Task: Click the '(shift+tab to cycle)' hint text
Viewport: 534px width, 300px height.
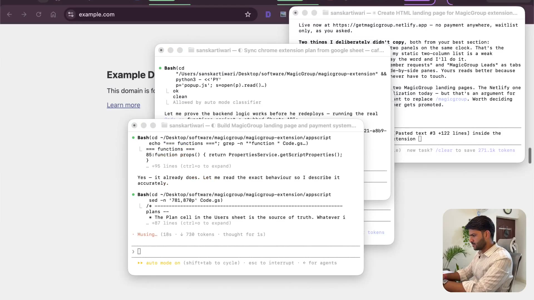Action: click(211, 263)
